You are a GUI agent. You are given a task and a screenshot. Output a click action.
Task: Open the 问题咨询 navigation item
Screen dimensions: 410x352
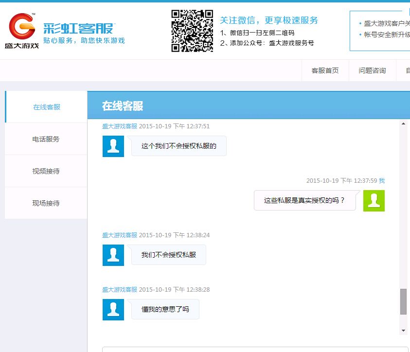click(372, 70)
